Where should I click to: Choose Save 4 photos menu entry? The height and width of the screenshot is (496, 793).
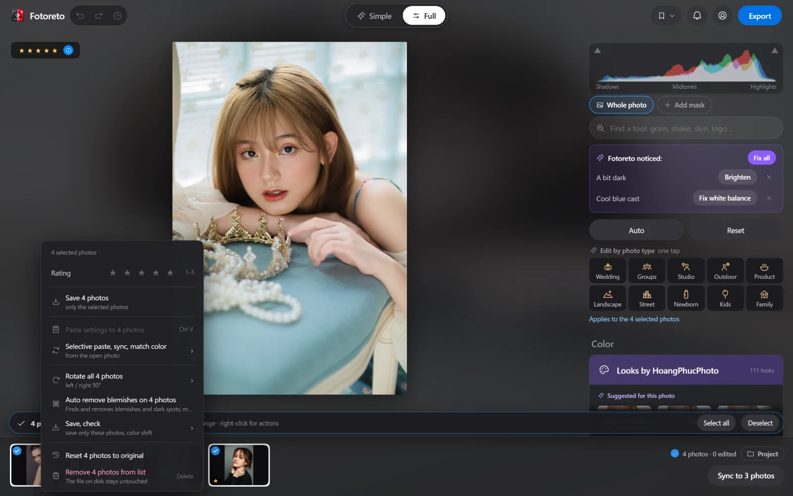tap(122, 302)
